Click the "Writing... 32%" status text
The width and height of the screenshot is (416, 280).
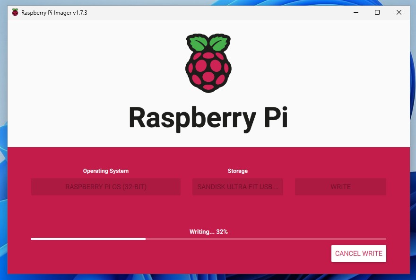tap(208, 232)
